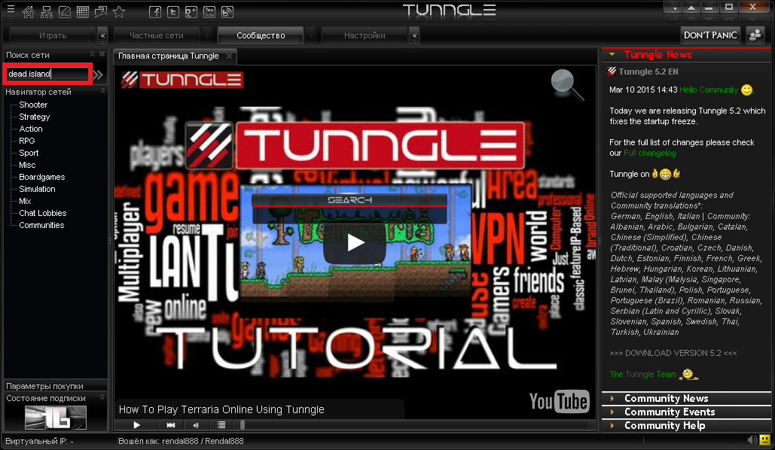The image size is (775, 450).
Task: Open the RPG network category
Action: coord(26,141)
